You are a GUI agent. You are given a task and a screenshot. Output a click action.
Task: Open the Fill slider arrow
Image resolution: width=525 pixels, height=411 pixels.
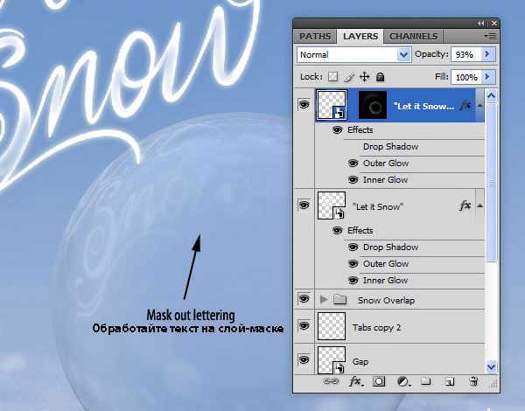(x=488, y=77)
